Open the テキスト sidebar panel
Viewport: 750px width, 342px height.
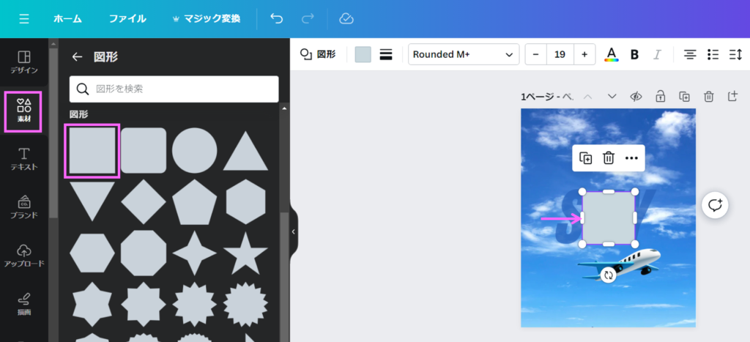[24, 159]
